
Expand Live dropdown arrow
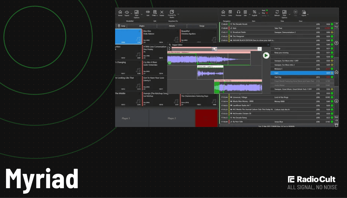(300, 14)
